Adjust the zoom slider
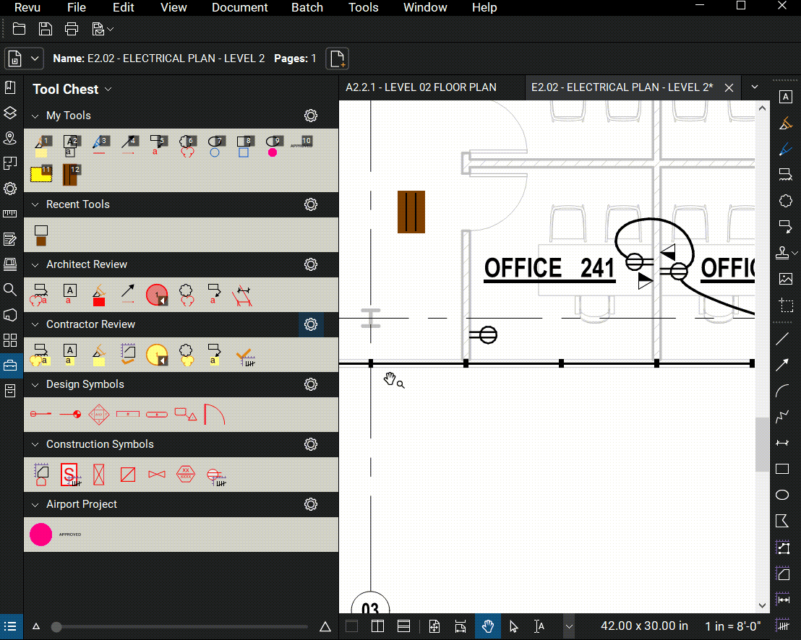This screenshot has height=640, width=801. click(56, 627)
